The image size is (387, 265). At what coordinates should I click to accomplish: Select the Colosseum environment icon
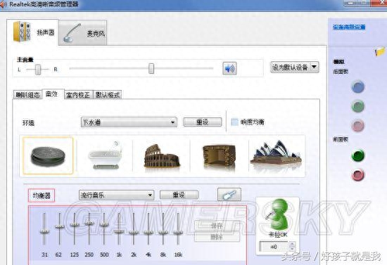coord(162,156)
